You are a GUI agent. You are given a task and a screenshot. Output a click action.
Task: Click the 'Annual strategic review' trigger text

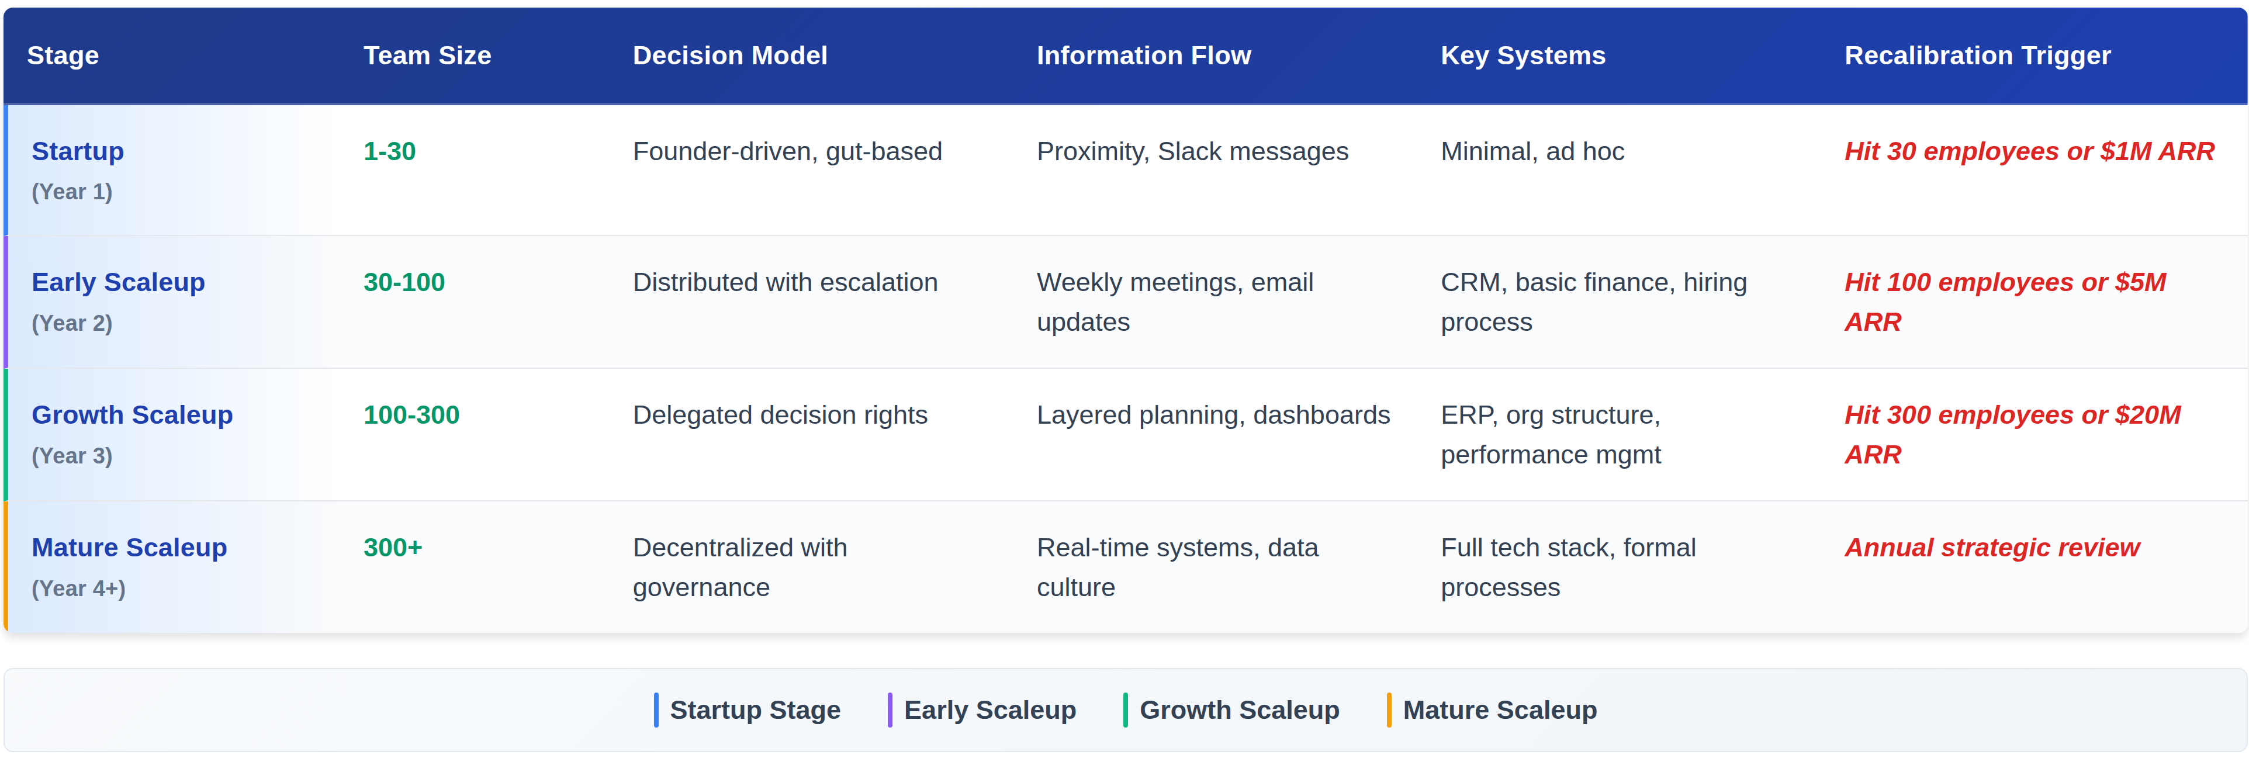pyautogui.click(x=1991, y=548)
